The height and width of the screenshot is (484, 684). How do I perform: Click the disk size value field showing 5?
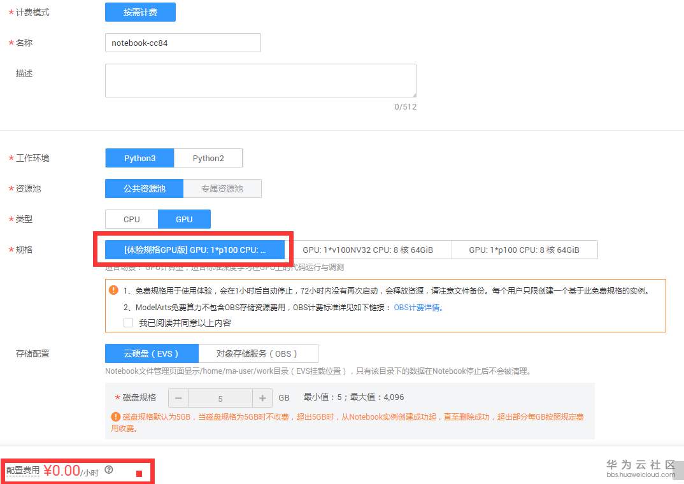pos(220,398)
